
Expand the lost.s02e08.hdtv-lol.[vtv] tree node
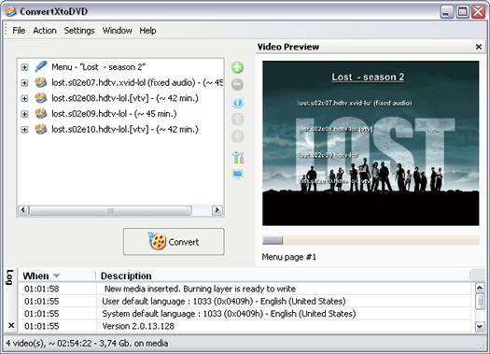click(x=24, y=98)
